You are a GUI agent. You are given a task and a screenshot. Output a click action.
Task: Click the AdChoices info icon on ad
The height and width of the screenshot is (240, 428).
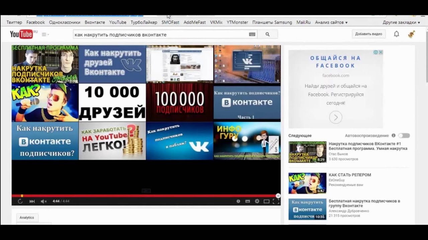point(376,52)
